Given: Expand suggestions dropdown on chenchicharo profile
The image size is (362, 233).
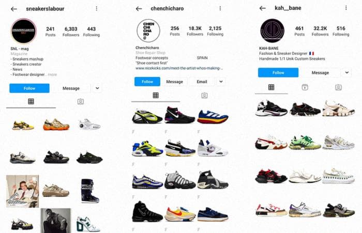Looking at the screenshot, I should click(221, 82).
